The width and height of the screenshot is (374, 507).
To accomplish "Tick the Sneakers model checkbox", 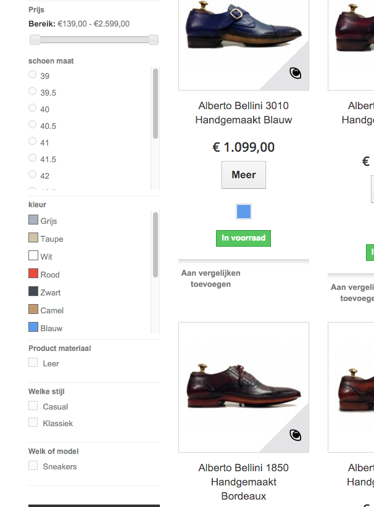I will 33,466.
